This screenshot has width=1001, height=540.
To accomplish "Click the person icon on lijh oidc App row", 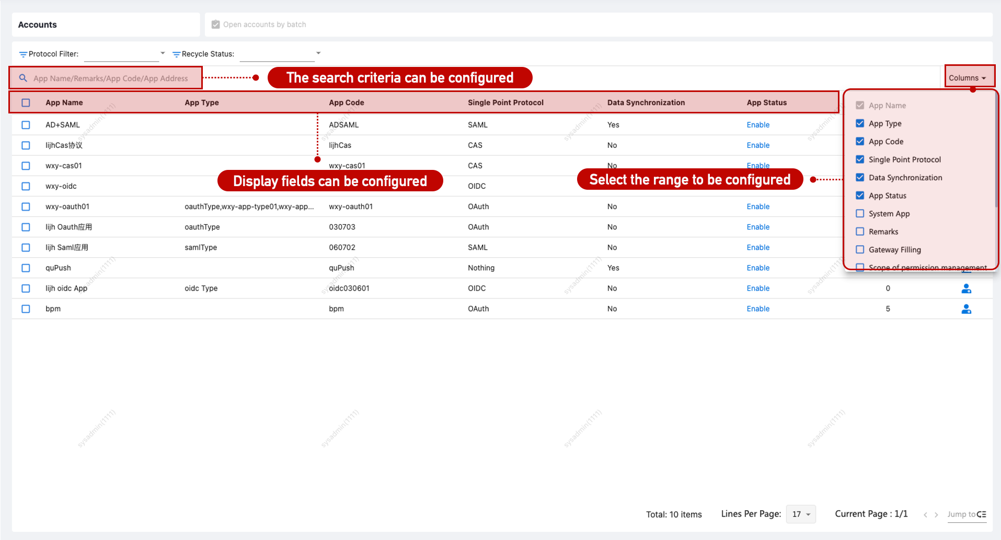I will pos(966,288).
